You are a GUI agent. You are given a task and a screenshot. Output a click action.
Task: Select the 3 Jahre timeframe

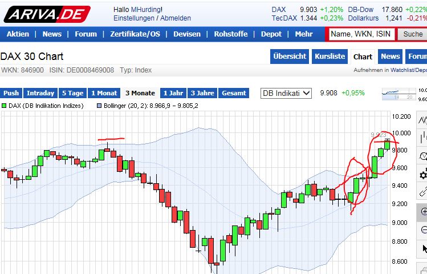202,93
